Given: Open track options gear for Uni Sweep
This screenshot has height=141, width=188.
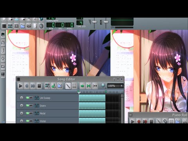Looking at the screenshot, I should tap(22, 98).
